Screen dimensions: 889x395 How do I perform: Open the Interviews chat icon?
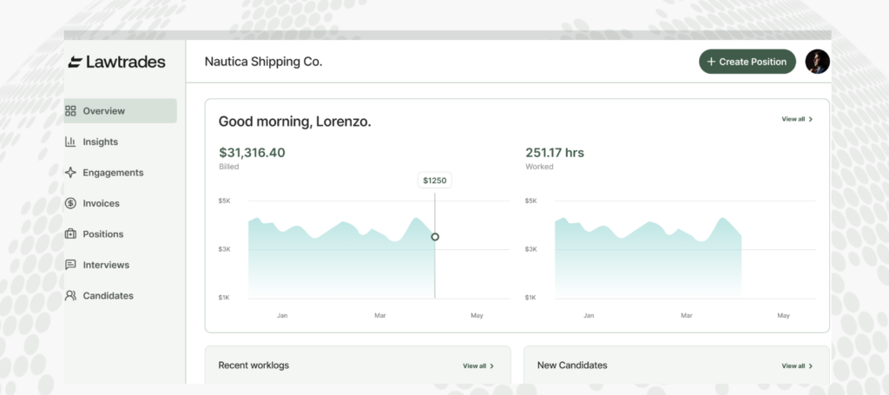pyautogui.click(x=71, y=265)
